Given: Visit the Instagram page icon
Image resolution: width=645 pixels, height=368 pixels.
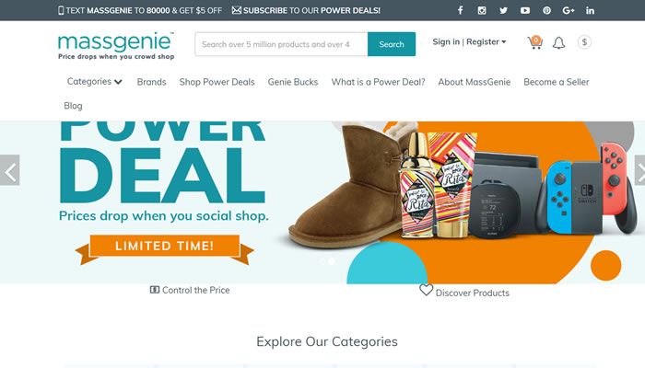Looking at the screenshot, I should click(482, 10).
